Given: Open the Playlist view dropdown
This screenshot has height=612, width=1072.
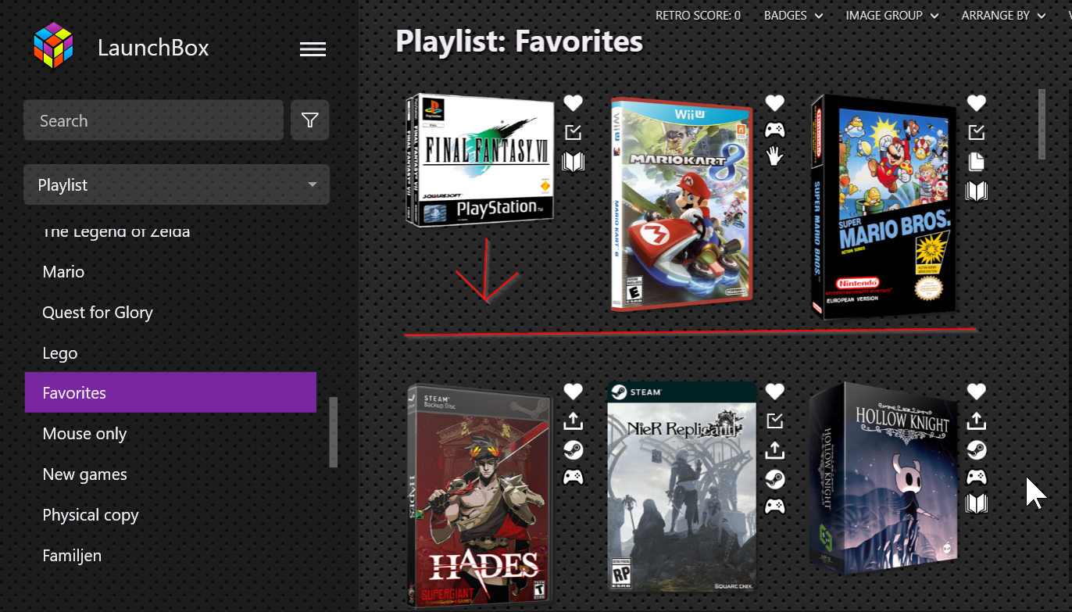Looking at the screenshot, I should coord(177,184).
